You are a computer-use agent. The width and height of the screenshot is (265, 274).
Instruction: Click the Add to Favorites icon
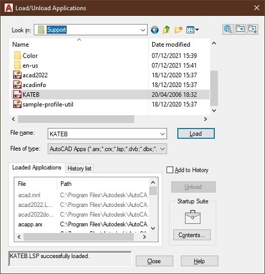(x=252, y=30)
